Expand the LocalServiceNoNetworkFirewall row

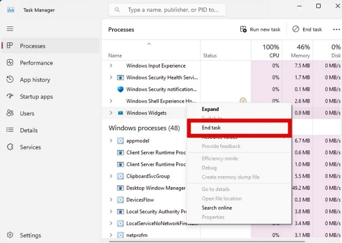pyautogui.click(x=111, y=223)
